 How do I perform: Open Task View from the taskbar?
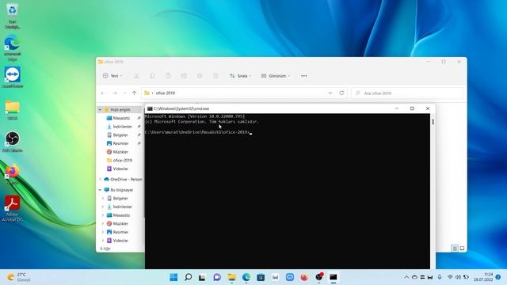click(203, 277)
